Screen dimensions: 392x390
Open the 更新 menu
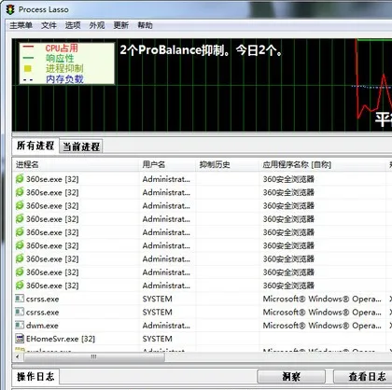pos(121,25)
